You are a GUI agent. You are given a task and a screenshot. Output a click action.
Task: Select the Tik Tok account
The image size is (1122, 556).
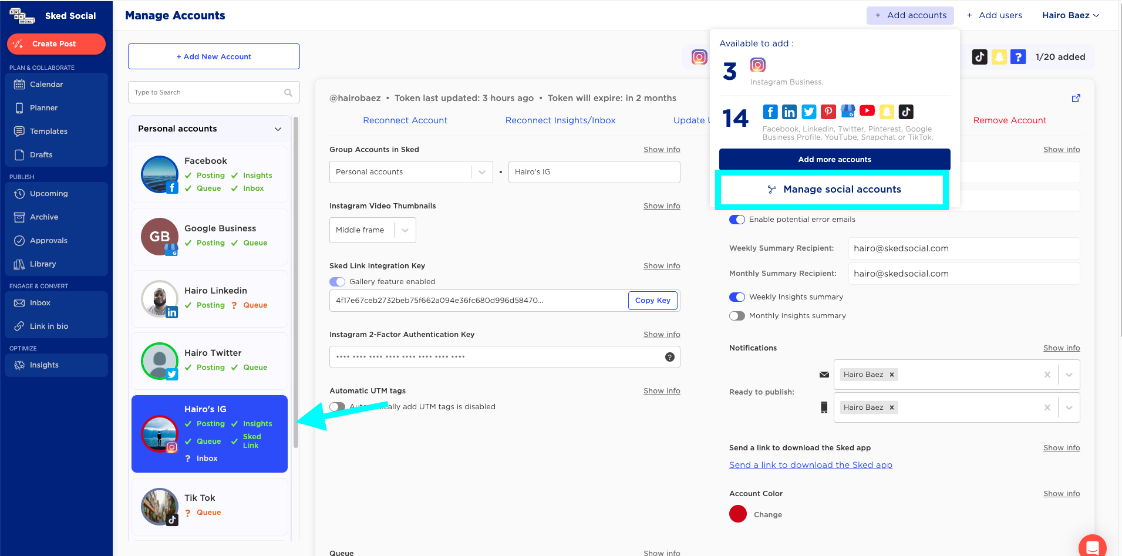click(x=210, y=507)
